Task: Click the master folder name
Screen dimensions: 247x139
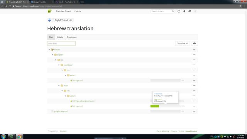Action: pyautogui.click(x=57, y=49)
